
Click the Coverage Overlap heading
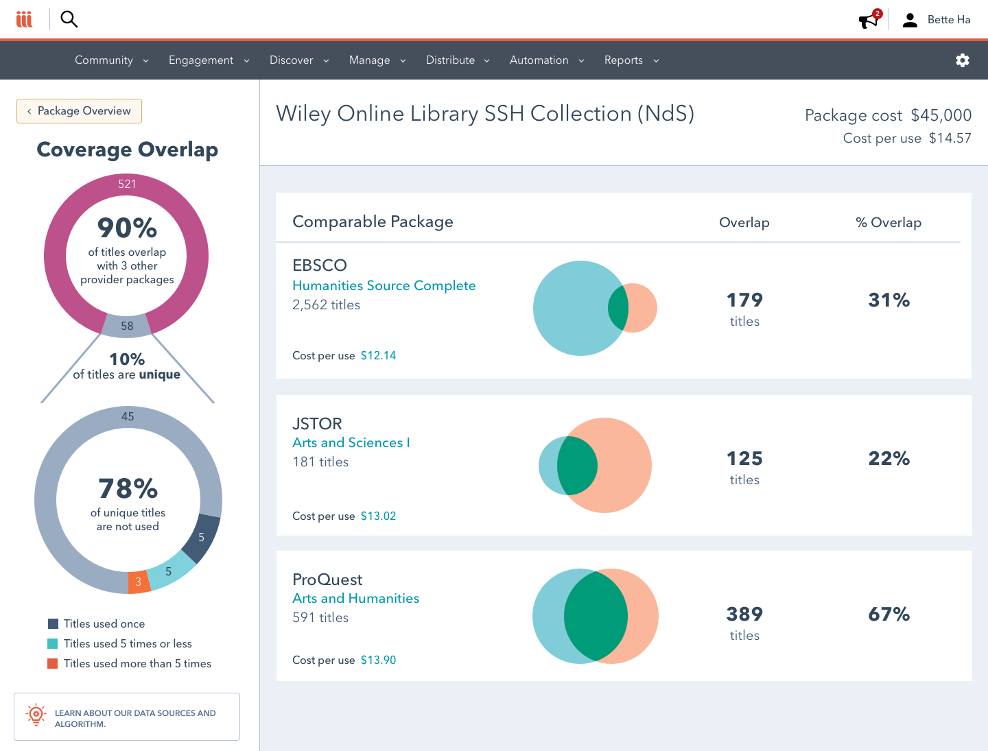click(x=127, y=150)
